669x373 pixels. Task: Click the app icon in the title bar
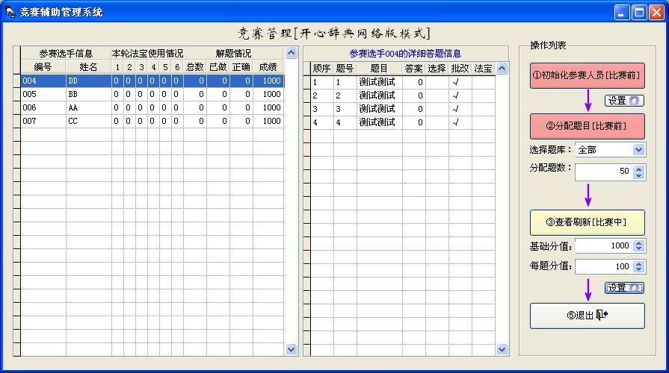click(x=10, y=12)
